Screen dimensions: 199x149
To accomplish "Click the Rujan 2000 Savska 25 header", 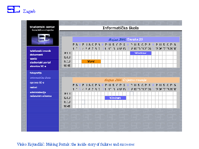I will tap(126, 39).
